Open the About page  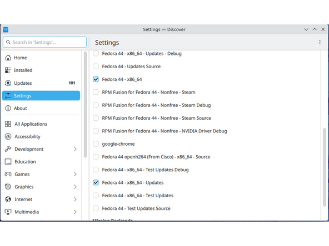[41, 108]
